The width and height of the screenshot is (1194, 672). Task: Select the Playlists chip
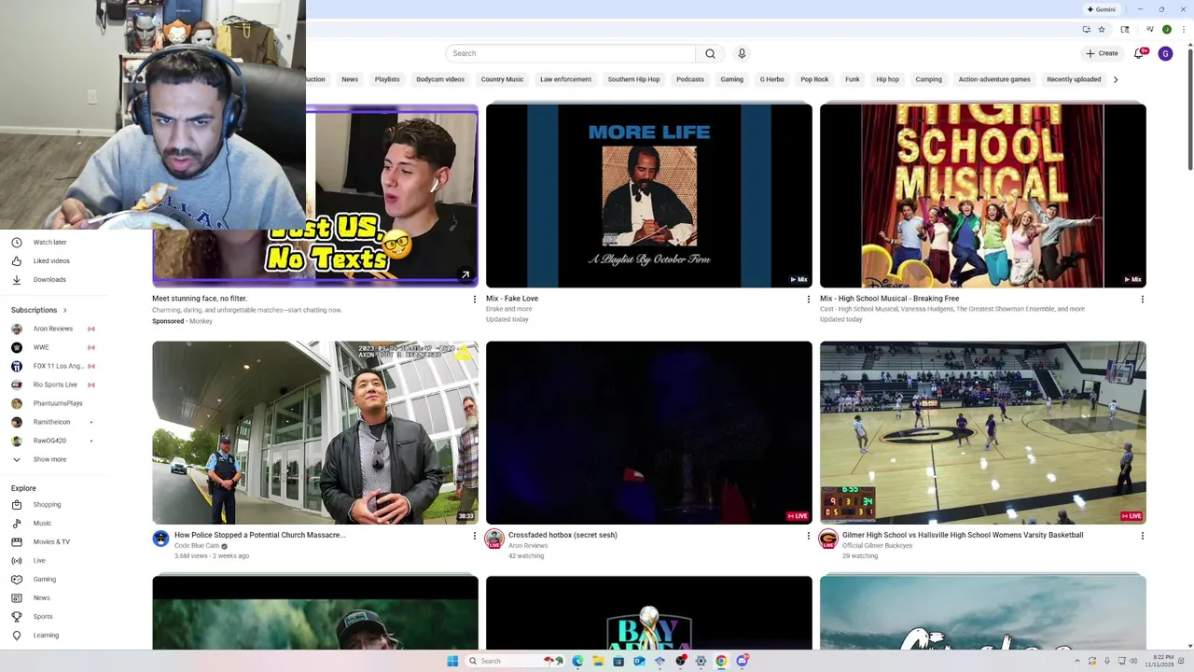pos(387,79)
